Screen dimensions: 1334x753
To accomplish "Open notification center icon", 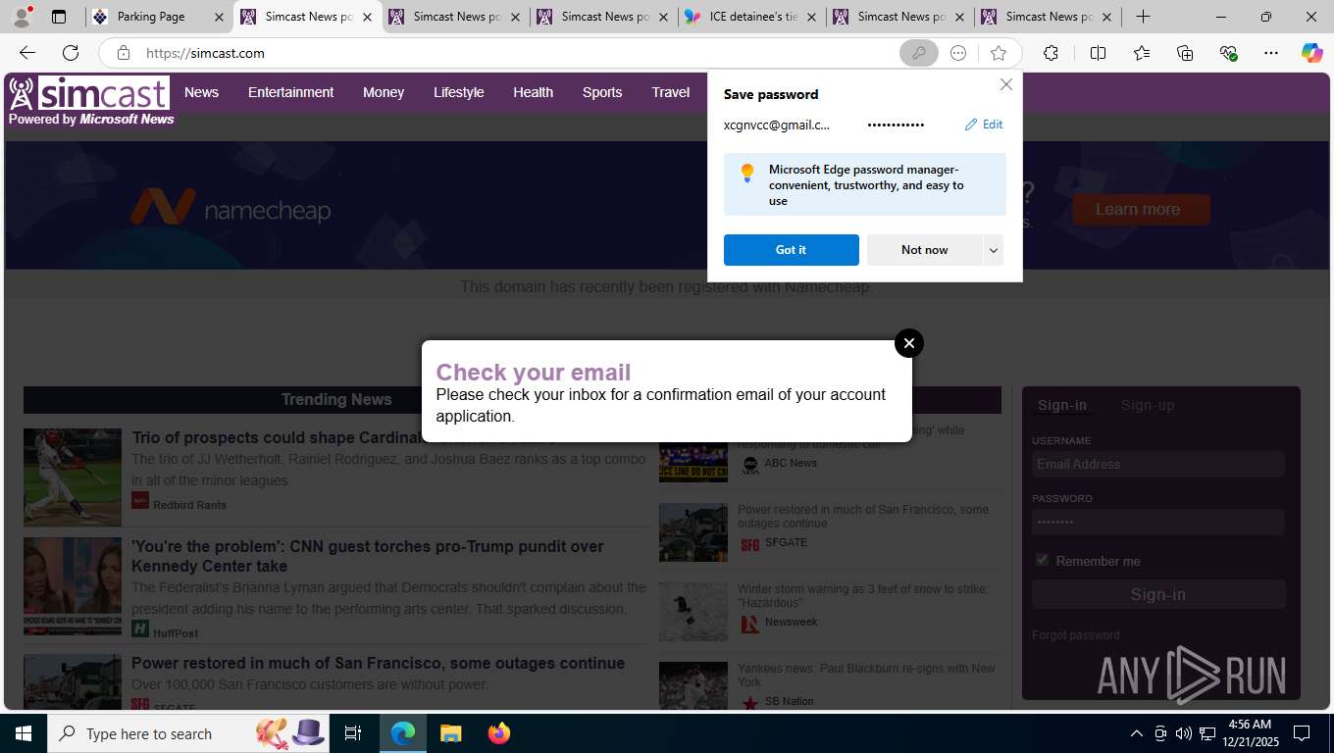I will tap(1302, 733).
